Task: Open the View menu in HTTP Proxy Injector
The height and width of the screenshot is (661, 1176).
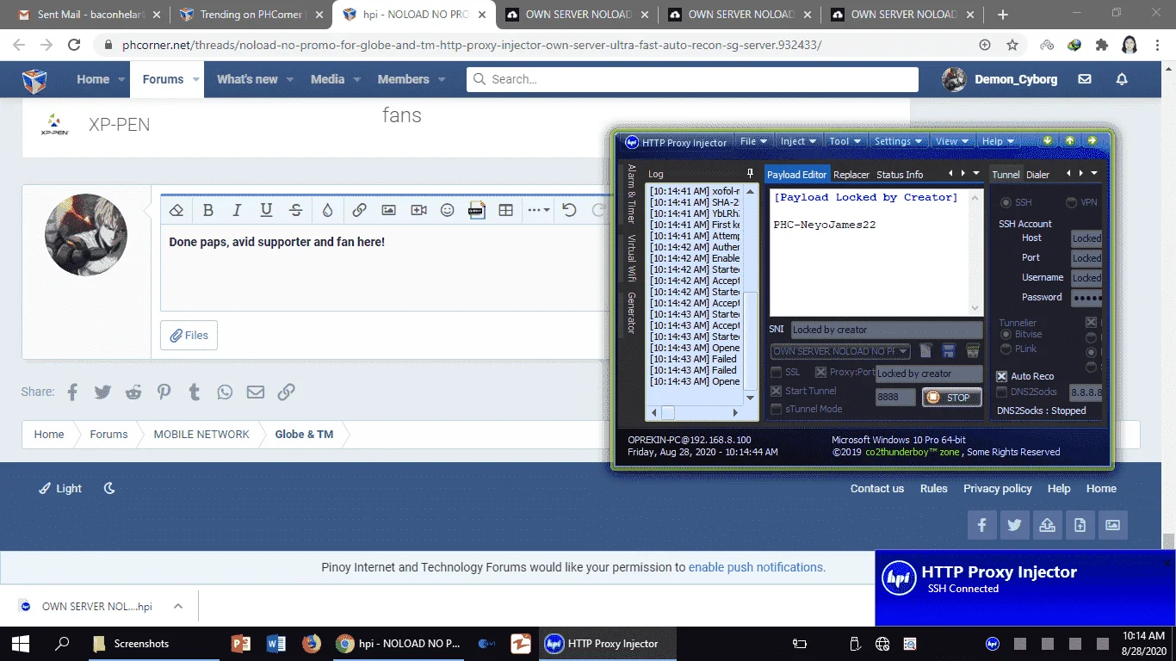Action: (951, 141)
